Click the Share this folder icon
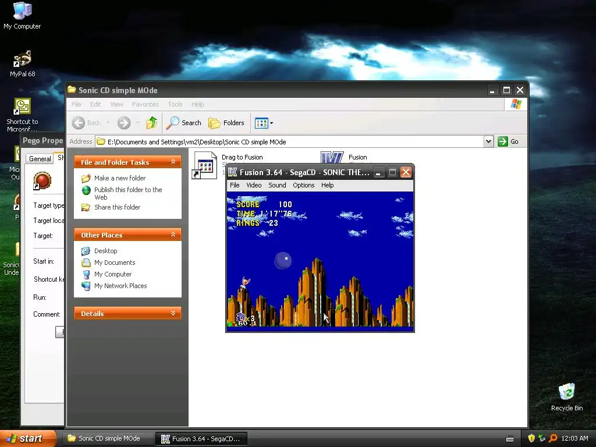Viewport: 596px width, 447px height. (x=86, y=207)
